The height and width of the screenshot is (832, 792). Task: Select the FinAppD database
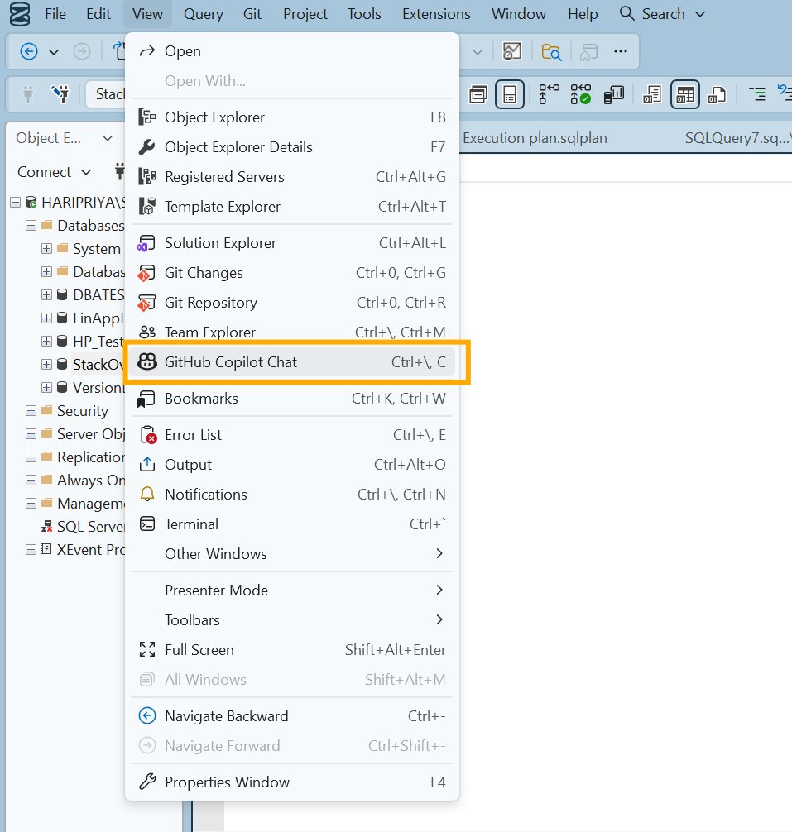pos(98,318)
